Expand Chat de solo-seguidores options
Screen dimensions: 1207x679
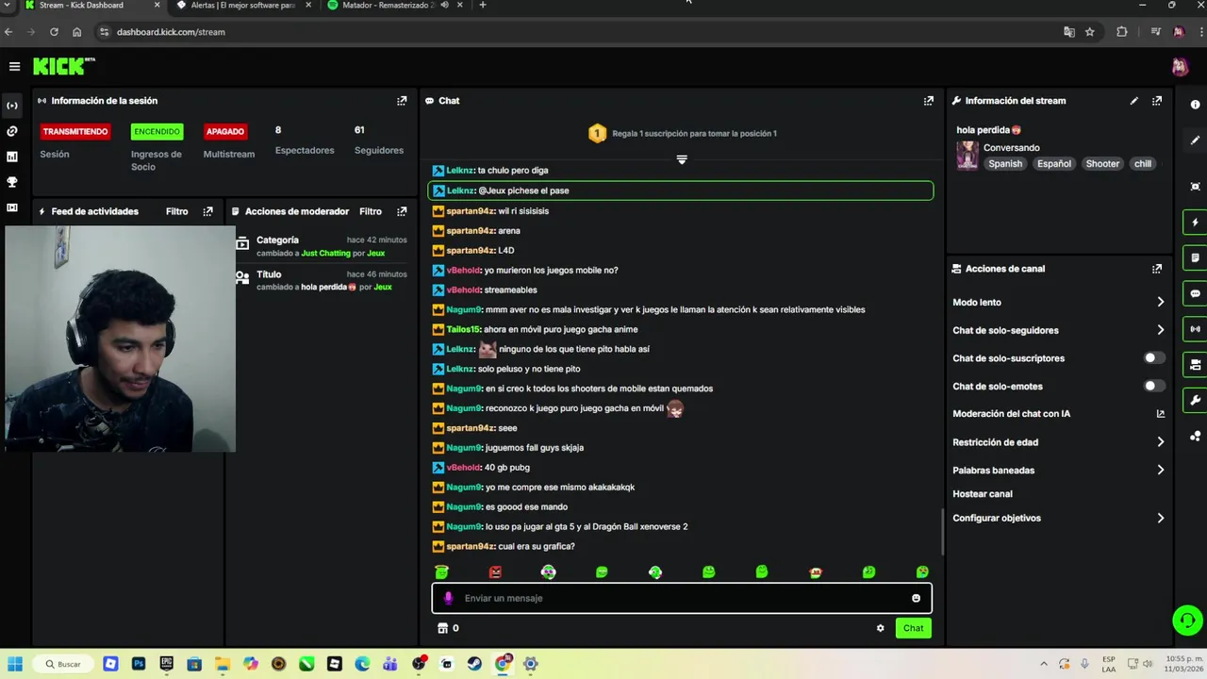click(x=1058, y=330)
